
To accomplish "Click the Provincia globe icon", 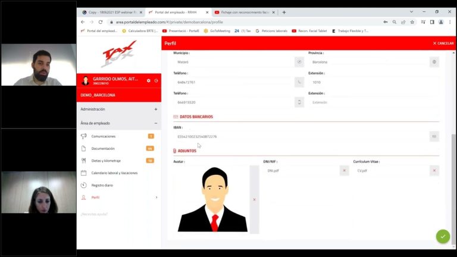I will tap(434, 62).
